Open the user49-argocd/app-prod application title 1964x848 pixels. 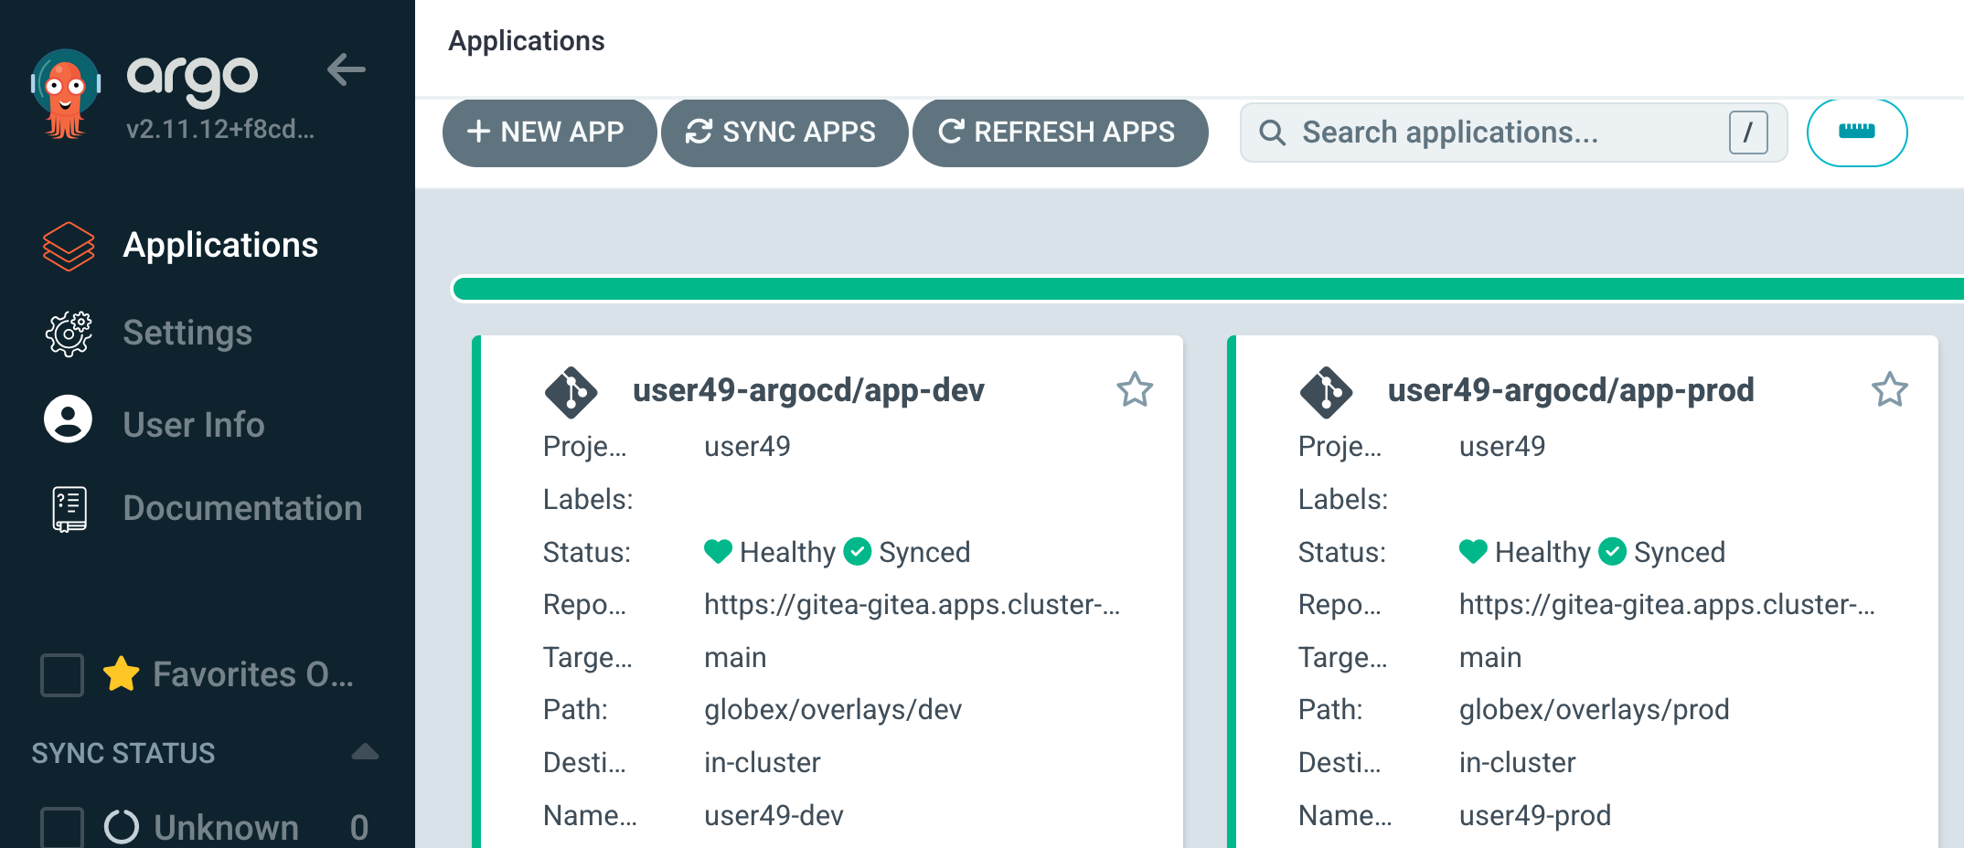coord(1571,390)
